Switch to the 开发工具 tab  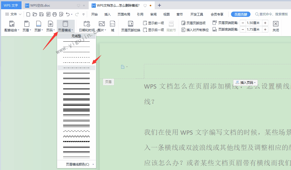(197, 14)
